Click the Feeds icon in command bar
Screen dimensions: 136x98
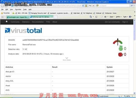coord(96,17)
